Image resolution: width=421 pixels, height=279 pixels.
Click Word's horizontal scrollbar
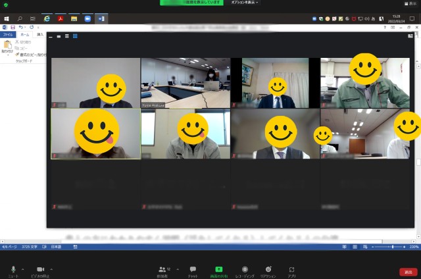coord(208,241)
